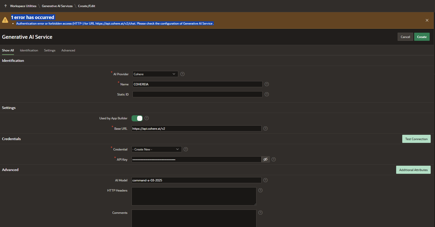
Task: Click help icon next to AI Provider
Action: [182, 74]
